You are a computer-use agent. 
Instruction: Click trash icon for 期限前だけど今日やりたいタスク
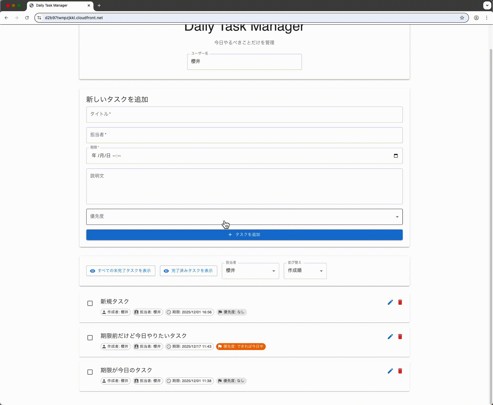coord(400,337)
